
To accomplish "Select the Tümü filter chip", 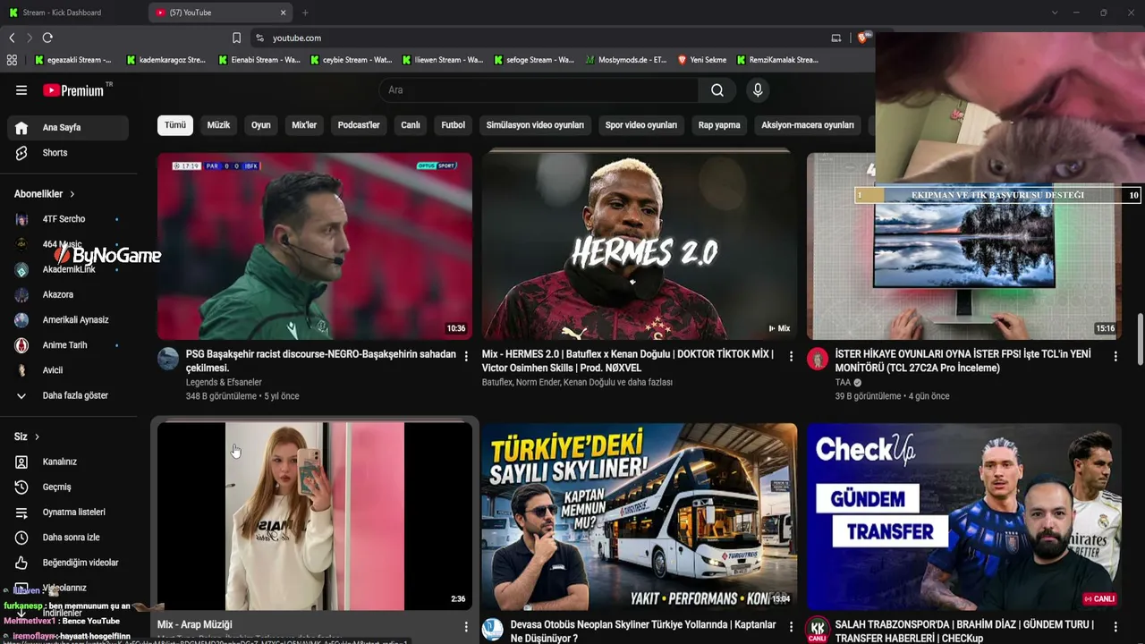I will [175, 125].
